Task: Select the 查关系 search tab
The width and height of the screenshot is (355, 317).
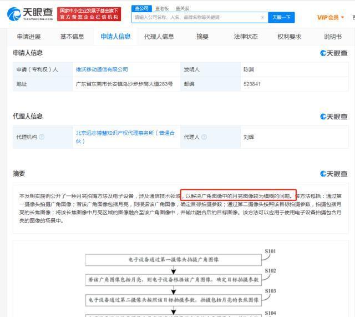Action: point(182,8)
